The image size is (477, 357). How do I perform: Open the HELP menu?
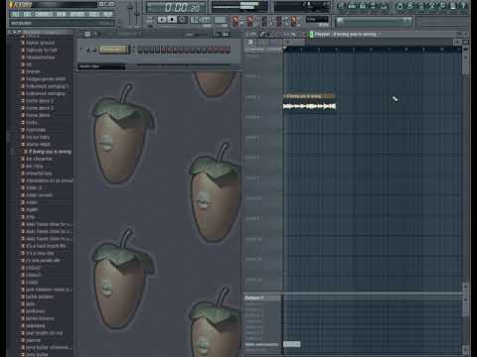coord(107,14)
